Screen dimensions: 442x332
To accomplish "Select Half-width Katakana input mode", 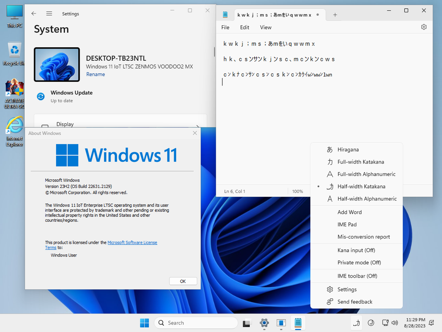I will click(356, 186).
